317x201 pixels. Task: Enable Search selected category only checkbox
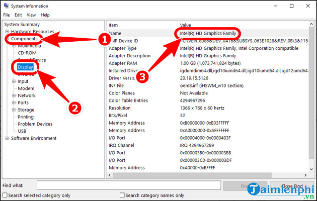coord(5,195)
